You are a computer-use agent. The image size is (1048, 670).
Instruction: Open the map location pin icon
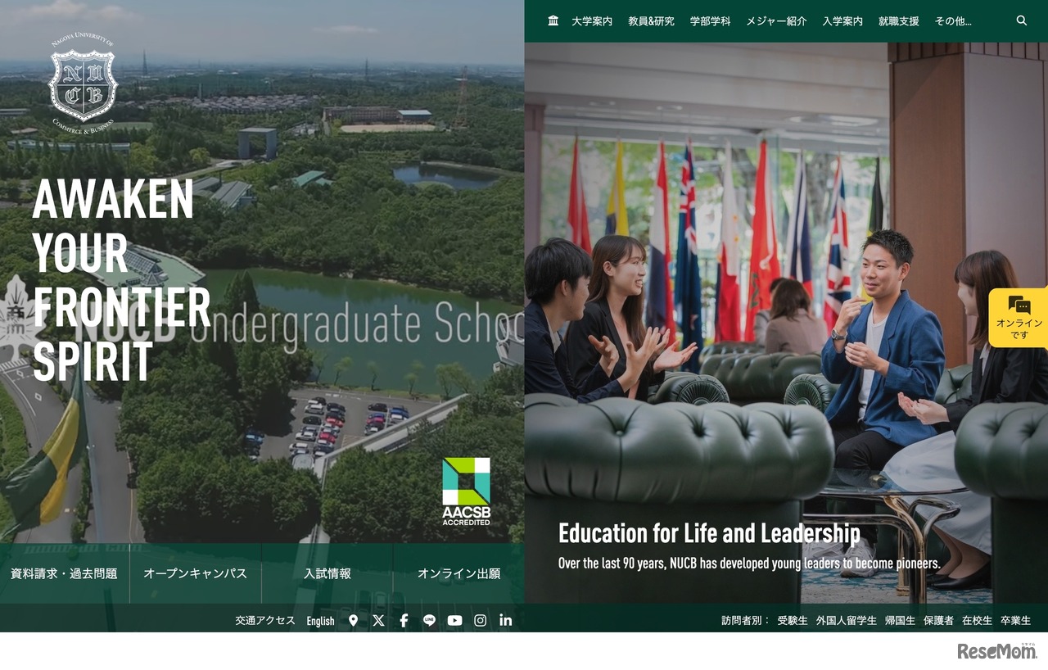(353, 620)
